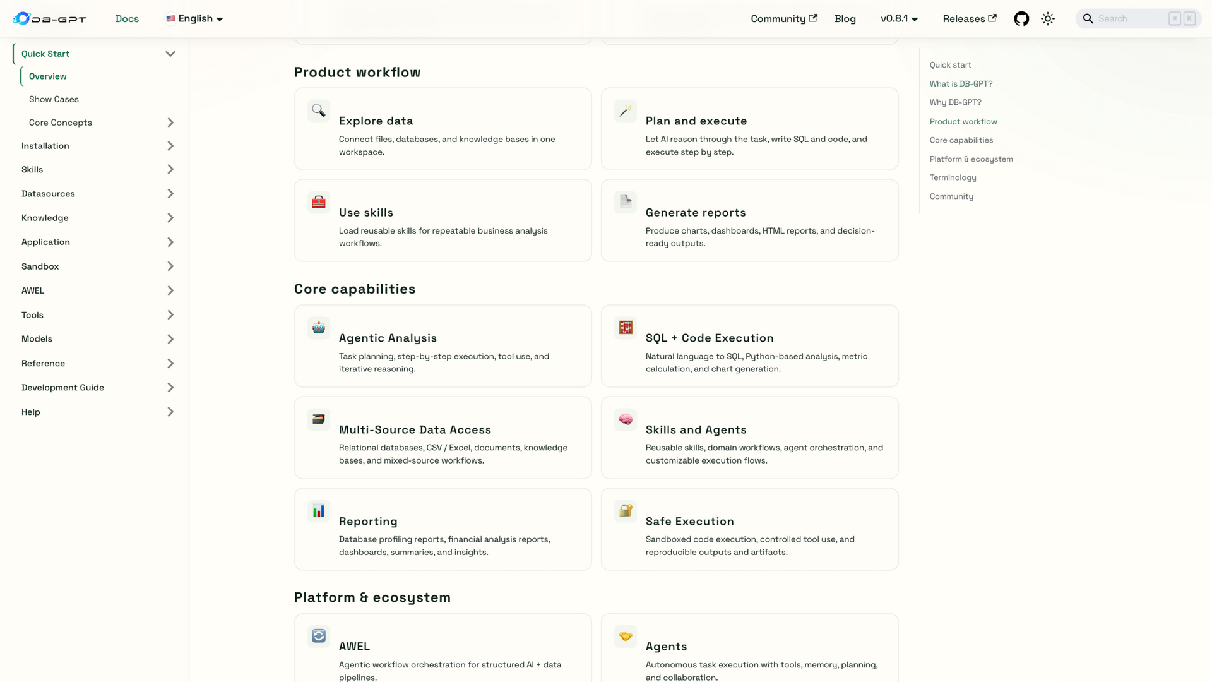Click the DB-GPT logo
This screenshot has height=682, width=1212.
[x=50, y=19]
